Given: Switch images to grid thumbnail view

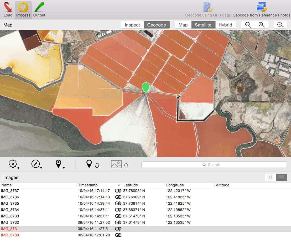Looking at the screenshot, I should click(x=270, y=177).
